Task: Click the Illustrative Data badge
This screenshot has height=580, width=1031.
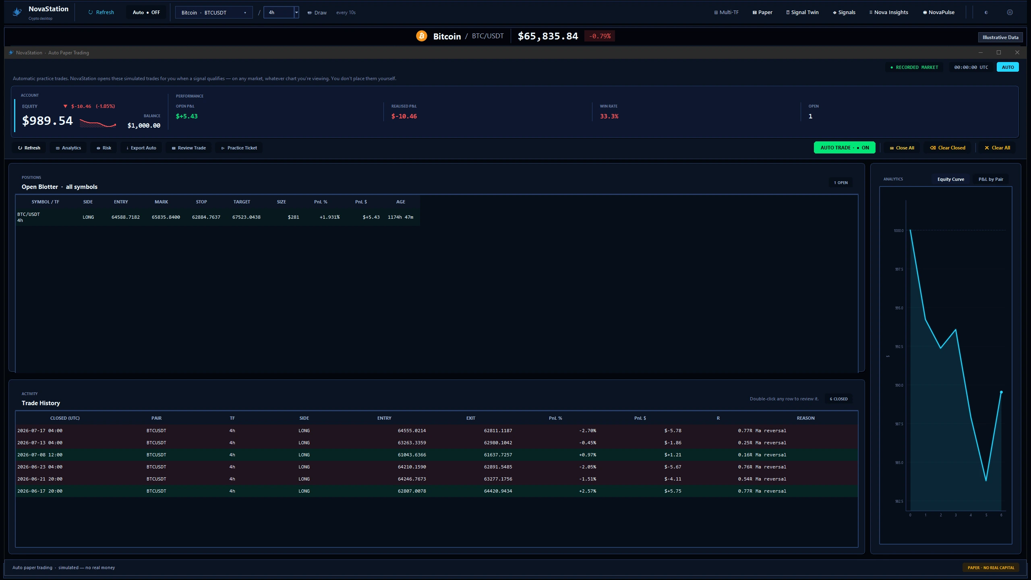Action: pyautogui.click(x=1000, y=37)
